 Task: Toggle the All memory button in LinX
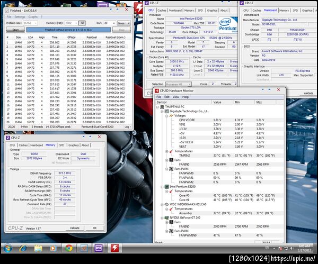[82, 23]
